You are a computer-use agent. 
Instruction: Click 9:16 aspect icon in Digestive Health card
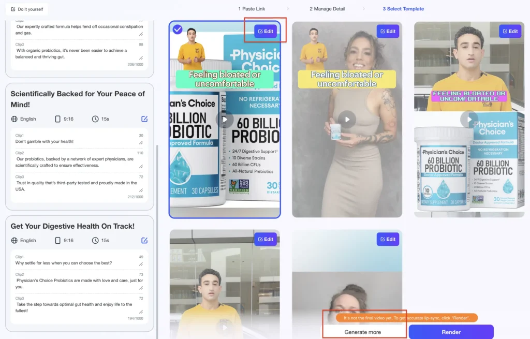57,240
